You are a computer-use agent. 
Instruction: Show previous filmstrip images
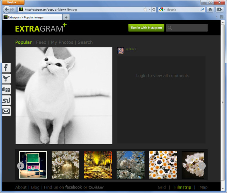pos(21,166)
